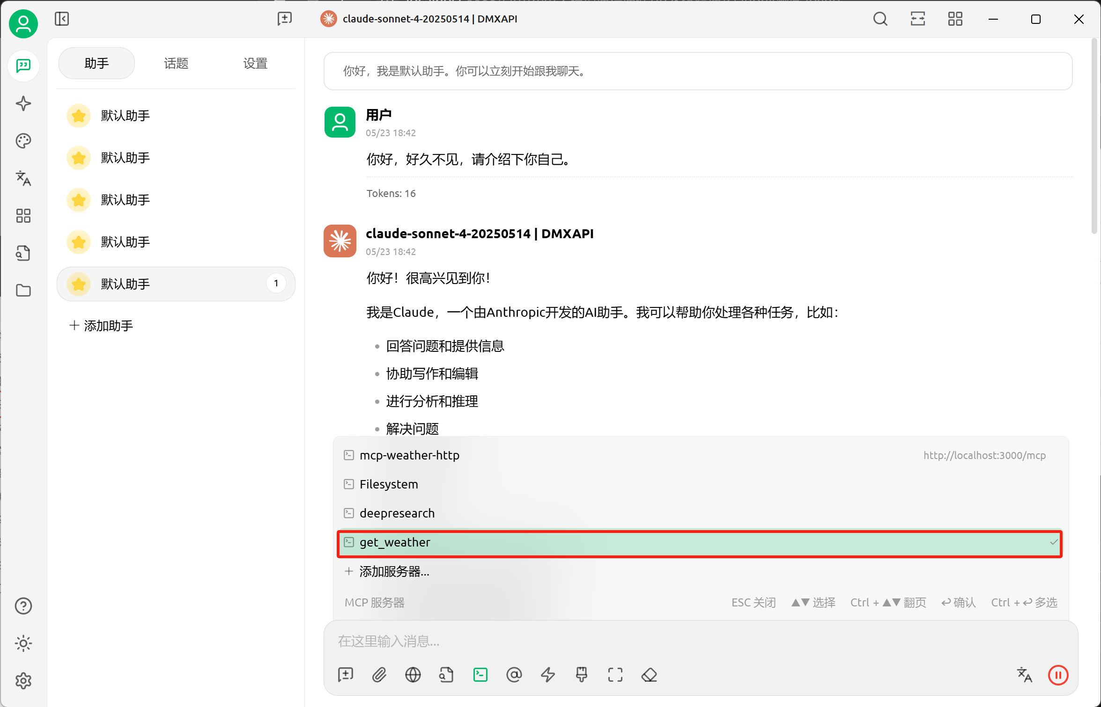Mention a model with @ icon
Viewport: 1101px width, 707px height.
click(x=514, y=675)
